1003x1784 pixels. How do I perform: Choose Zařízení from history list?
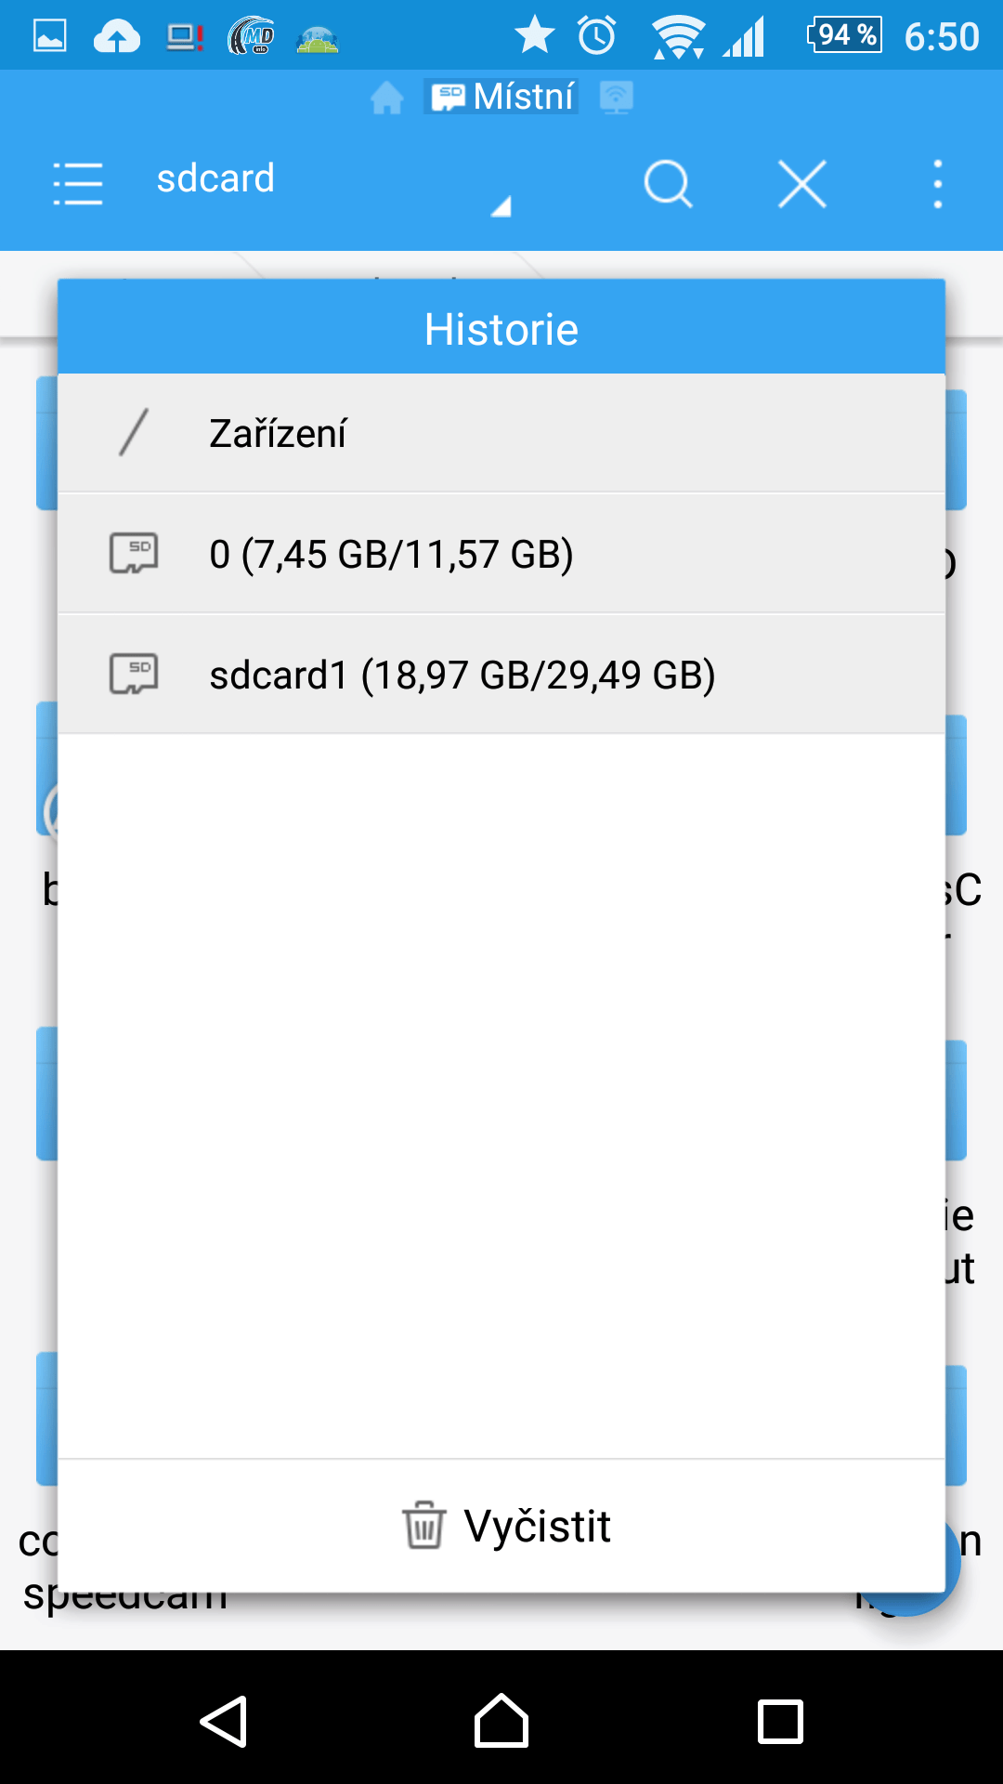501,433
